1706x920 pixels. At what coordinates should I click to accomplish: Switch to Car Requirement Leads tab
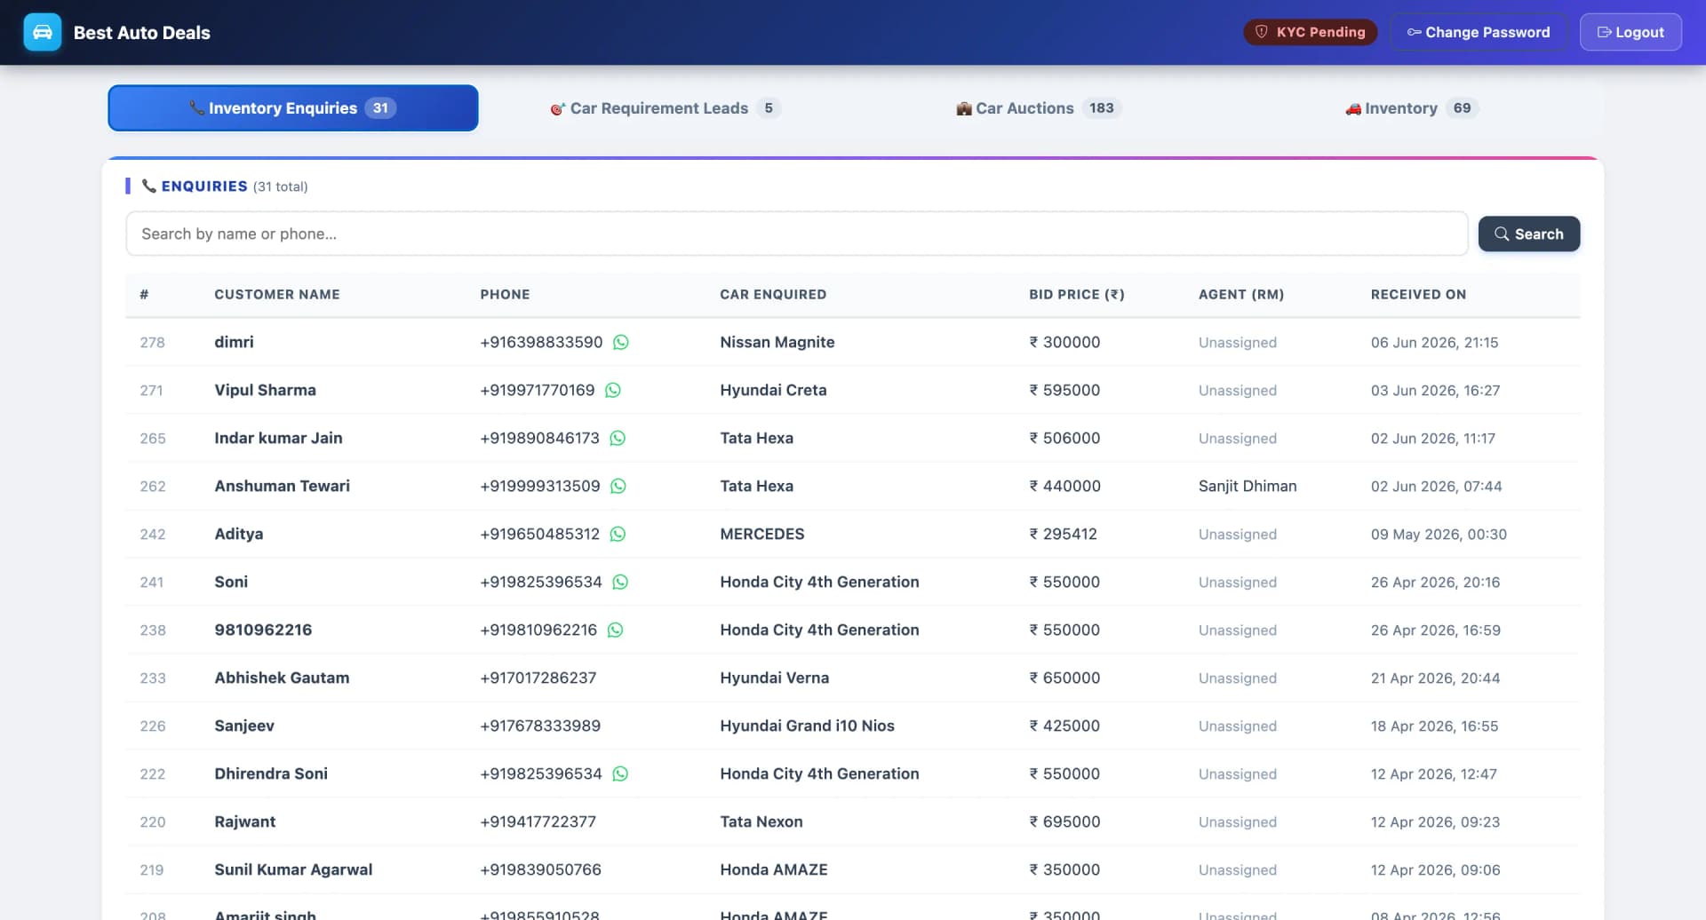point(666,108)
